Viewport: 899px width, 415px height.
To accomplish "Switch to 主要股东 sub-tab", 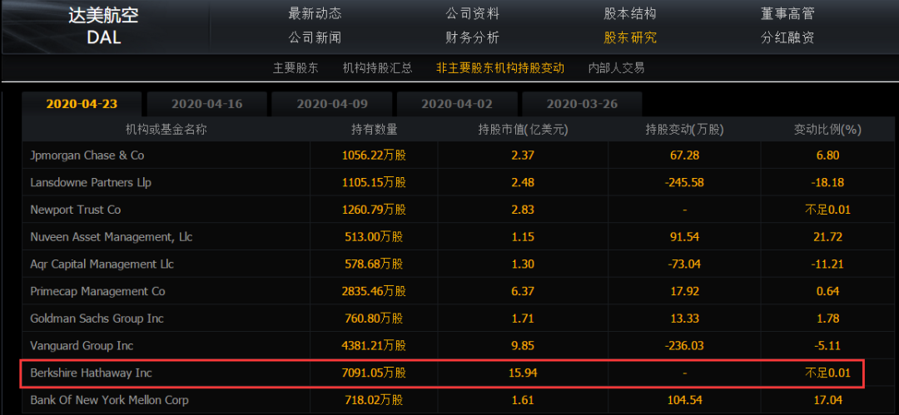I will pyautogui.click(x=296, y=68).
